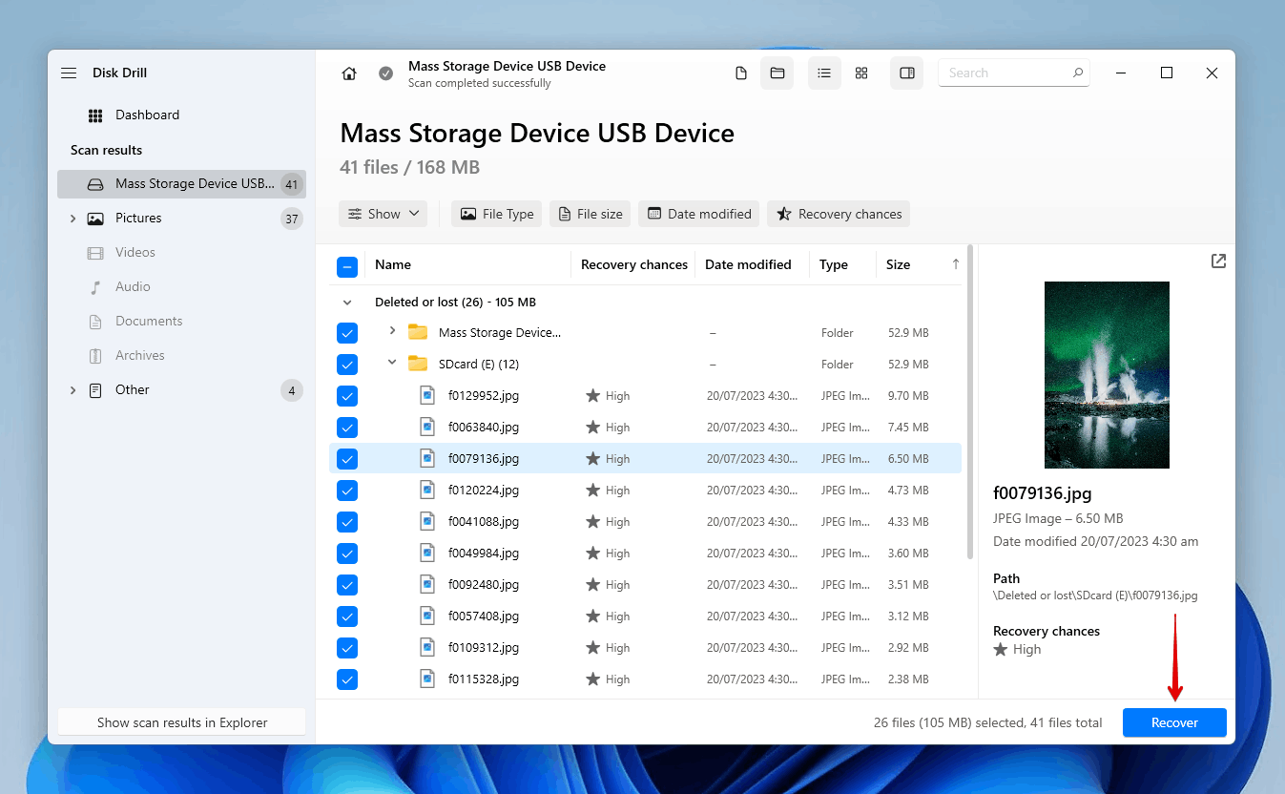Open the preview in an external window icon
Viewport: 1285px width, 794px height.
point(1218,261)
